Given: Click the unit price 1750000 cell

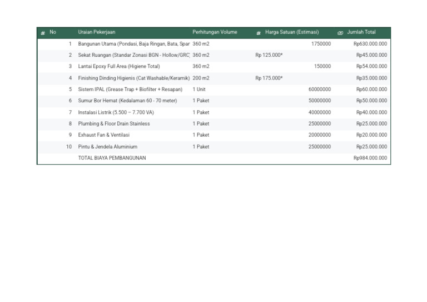Looking at the screenshot, I should (321, 44).
